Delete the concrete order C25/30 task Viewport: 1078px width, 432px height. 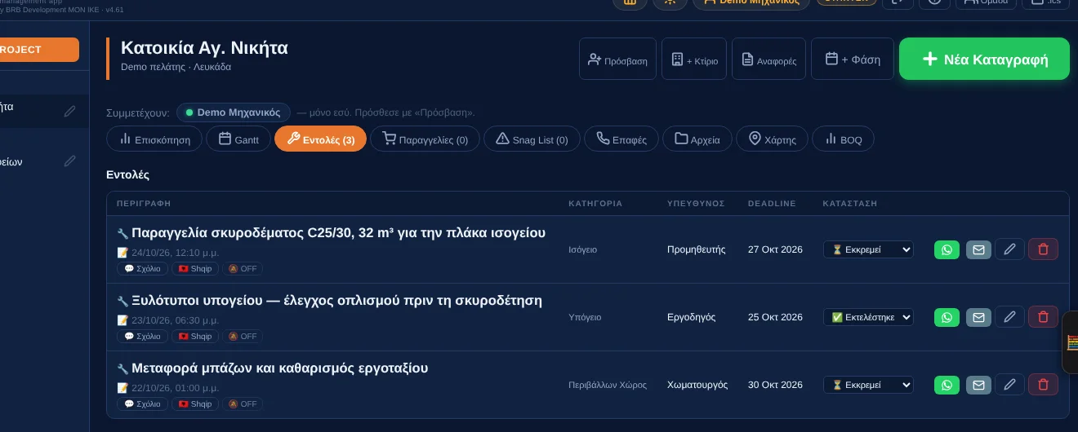tap(1043, 249)
